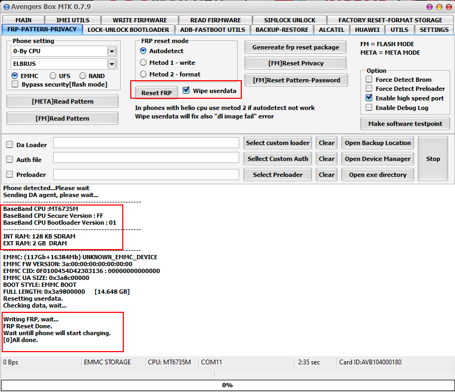Select Metod 1 - write option

click(144, 62)
